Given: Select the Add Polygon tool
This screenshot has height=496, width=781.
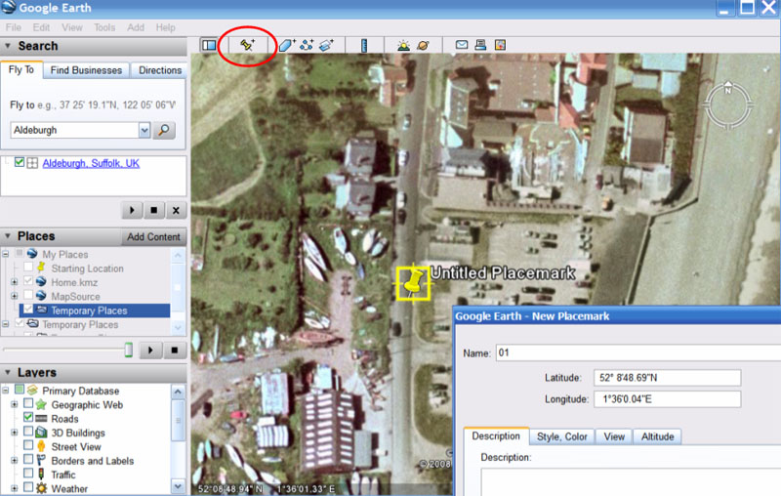Looking at the screenshot, I should pos(287,45).
